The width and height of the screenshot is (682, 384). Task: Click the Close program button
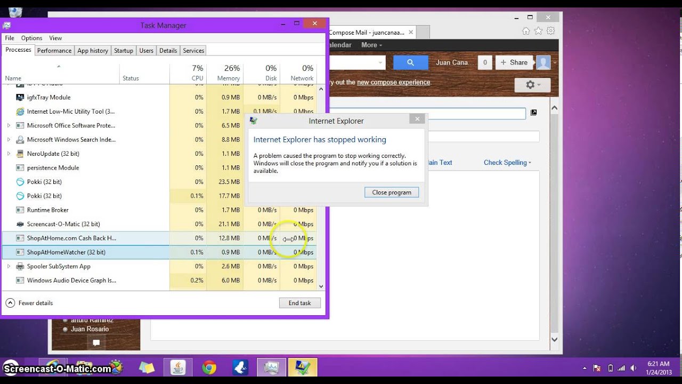391,193
